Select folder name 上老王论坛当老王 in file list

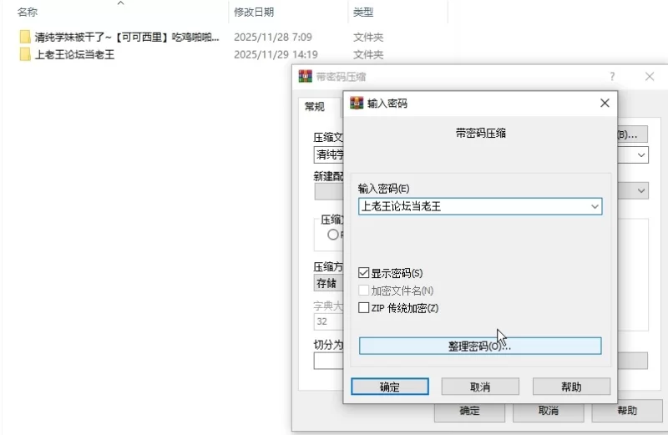click(74, 54)
